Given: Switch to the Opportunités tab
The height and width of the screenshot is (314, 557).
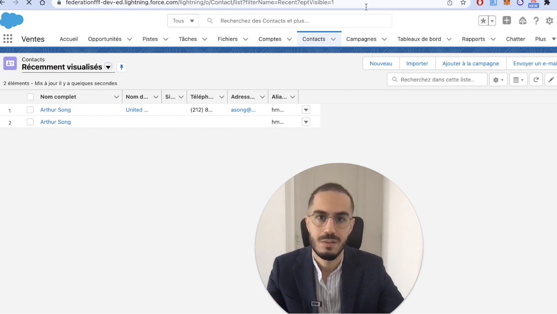Looking at the screenshot, I should coord(105,39).
